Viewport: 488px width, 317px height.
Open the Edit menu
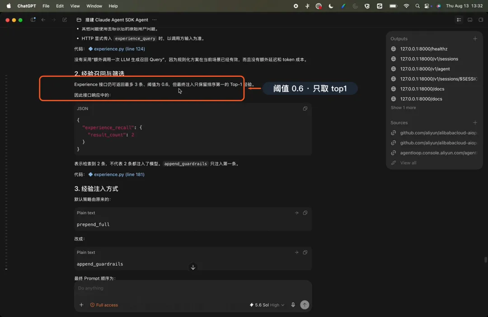point(60,6)
